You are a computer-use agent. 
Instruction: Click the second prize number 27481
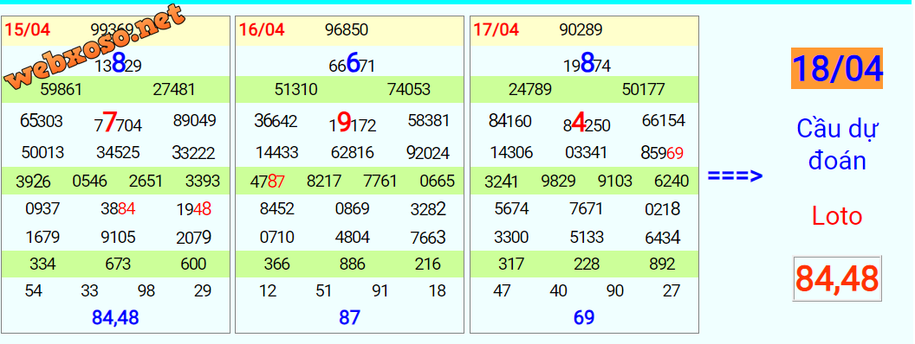[174, 90]
